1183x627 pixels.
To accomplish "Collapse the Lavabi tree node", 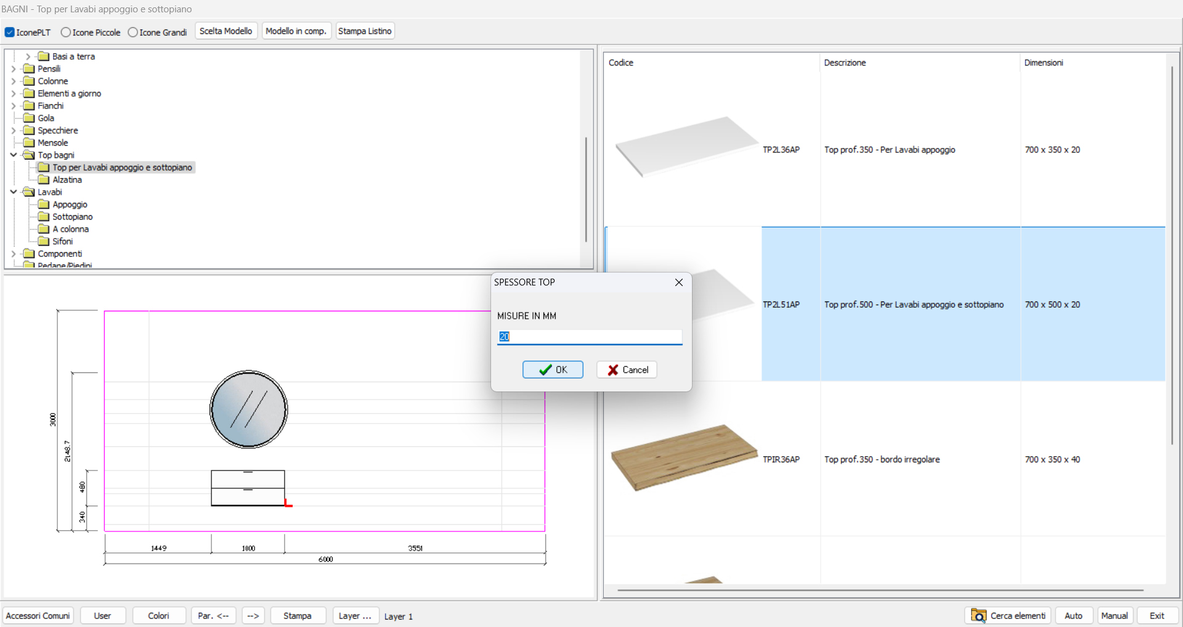I will coord(14,192).
